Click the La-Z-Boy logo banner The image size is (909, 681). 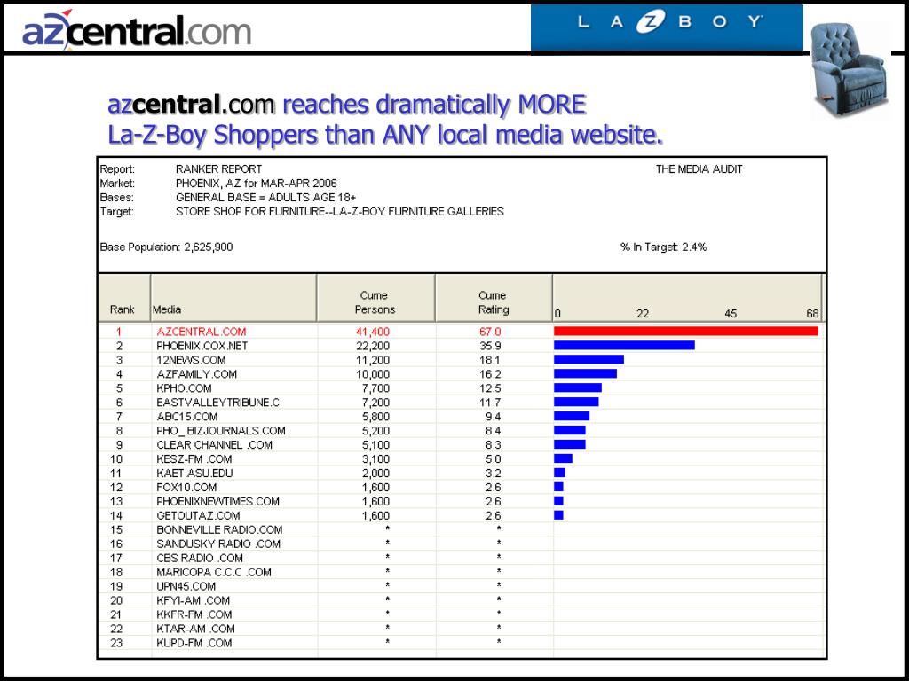click(667, 27)
